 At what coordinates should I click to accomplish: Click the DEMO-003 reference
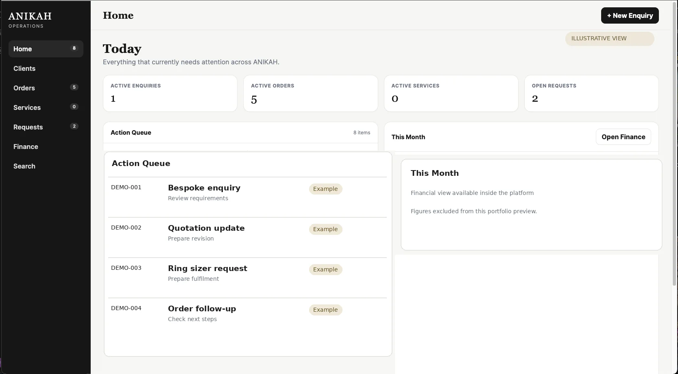click(x=126, y=268)
